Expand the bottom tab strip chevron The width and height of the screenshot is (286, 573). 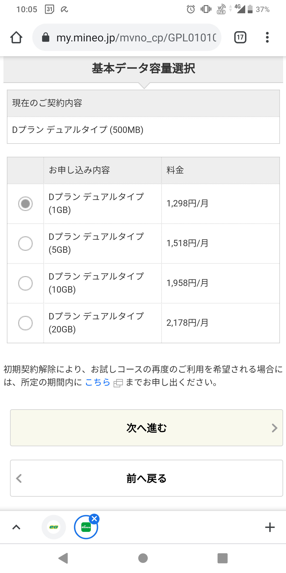point(16,527)
